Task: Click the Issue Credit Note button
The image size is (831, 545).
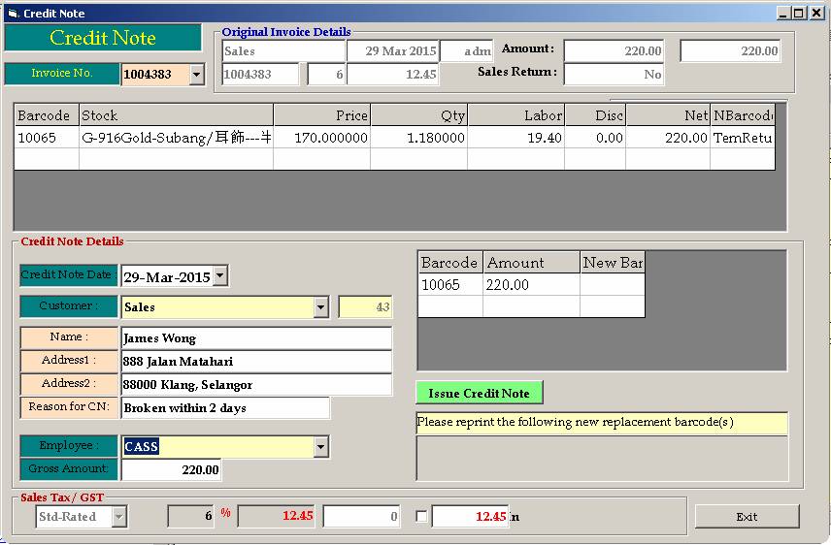Action: (x=480, y=393)
